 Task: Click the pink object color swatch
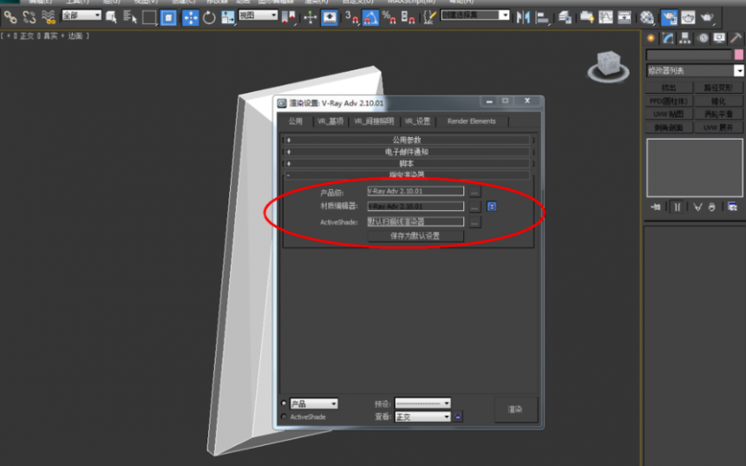click(739, 56)
